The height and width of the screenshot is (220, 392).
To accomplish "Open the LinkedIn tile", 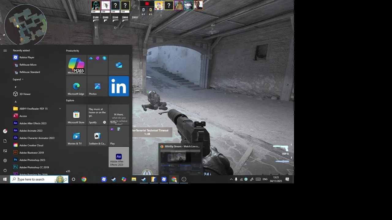I will click(119, 86).
